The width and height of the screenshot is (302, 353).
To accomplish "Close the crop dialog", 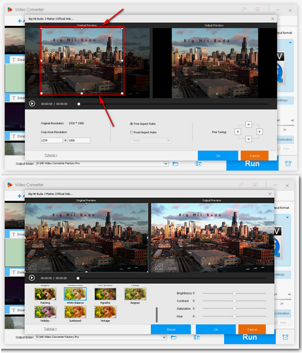I will (272, 19).
